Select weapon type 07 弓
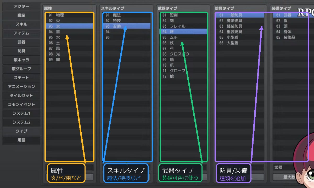314x188 pixels. [183, 48]
